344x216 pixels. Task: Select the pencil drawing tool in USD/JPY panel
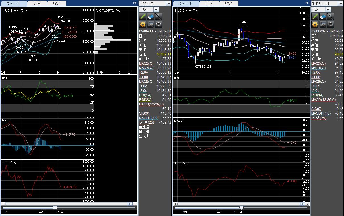click(x=315, y=17)
